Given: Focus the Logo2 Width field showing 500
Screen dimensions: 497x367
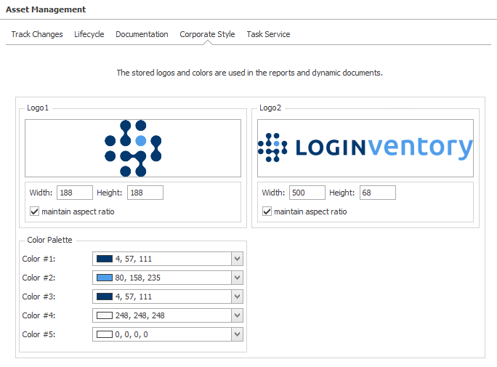Looking at the screenshot, I should click(x=307, y=193).
